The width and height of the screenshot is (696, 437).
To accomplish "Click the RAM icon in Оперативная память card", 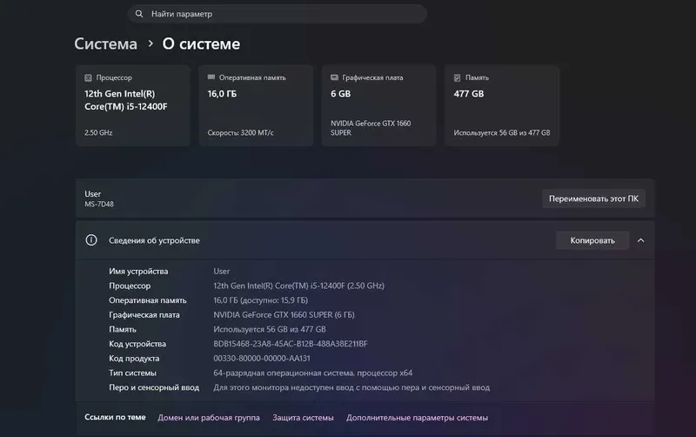I will coord(211,77).
